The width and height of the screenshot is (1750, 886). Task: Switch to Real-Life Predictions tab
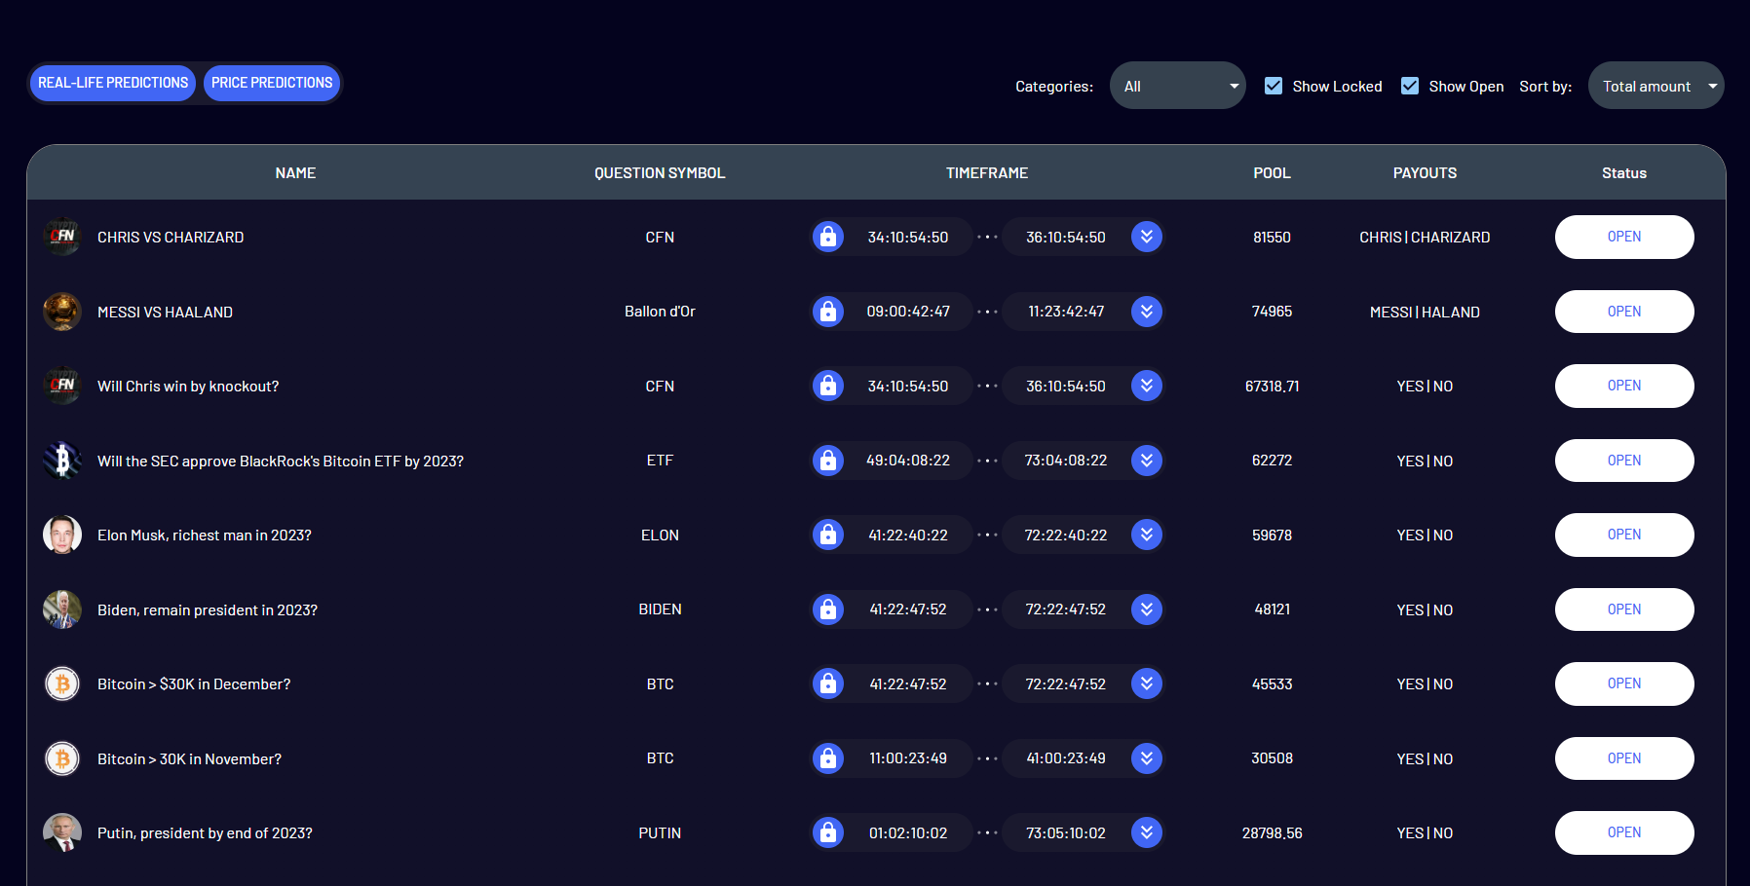coord(113,83)
